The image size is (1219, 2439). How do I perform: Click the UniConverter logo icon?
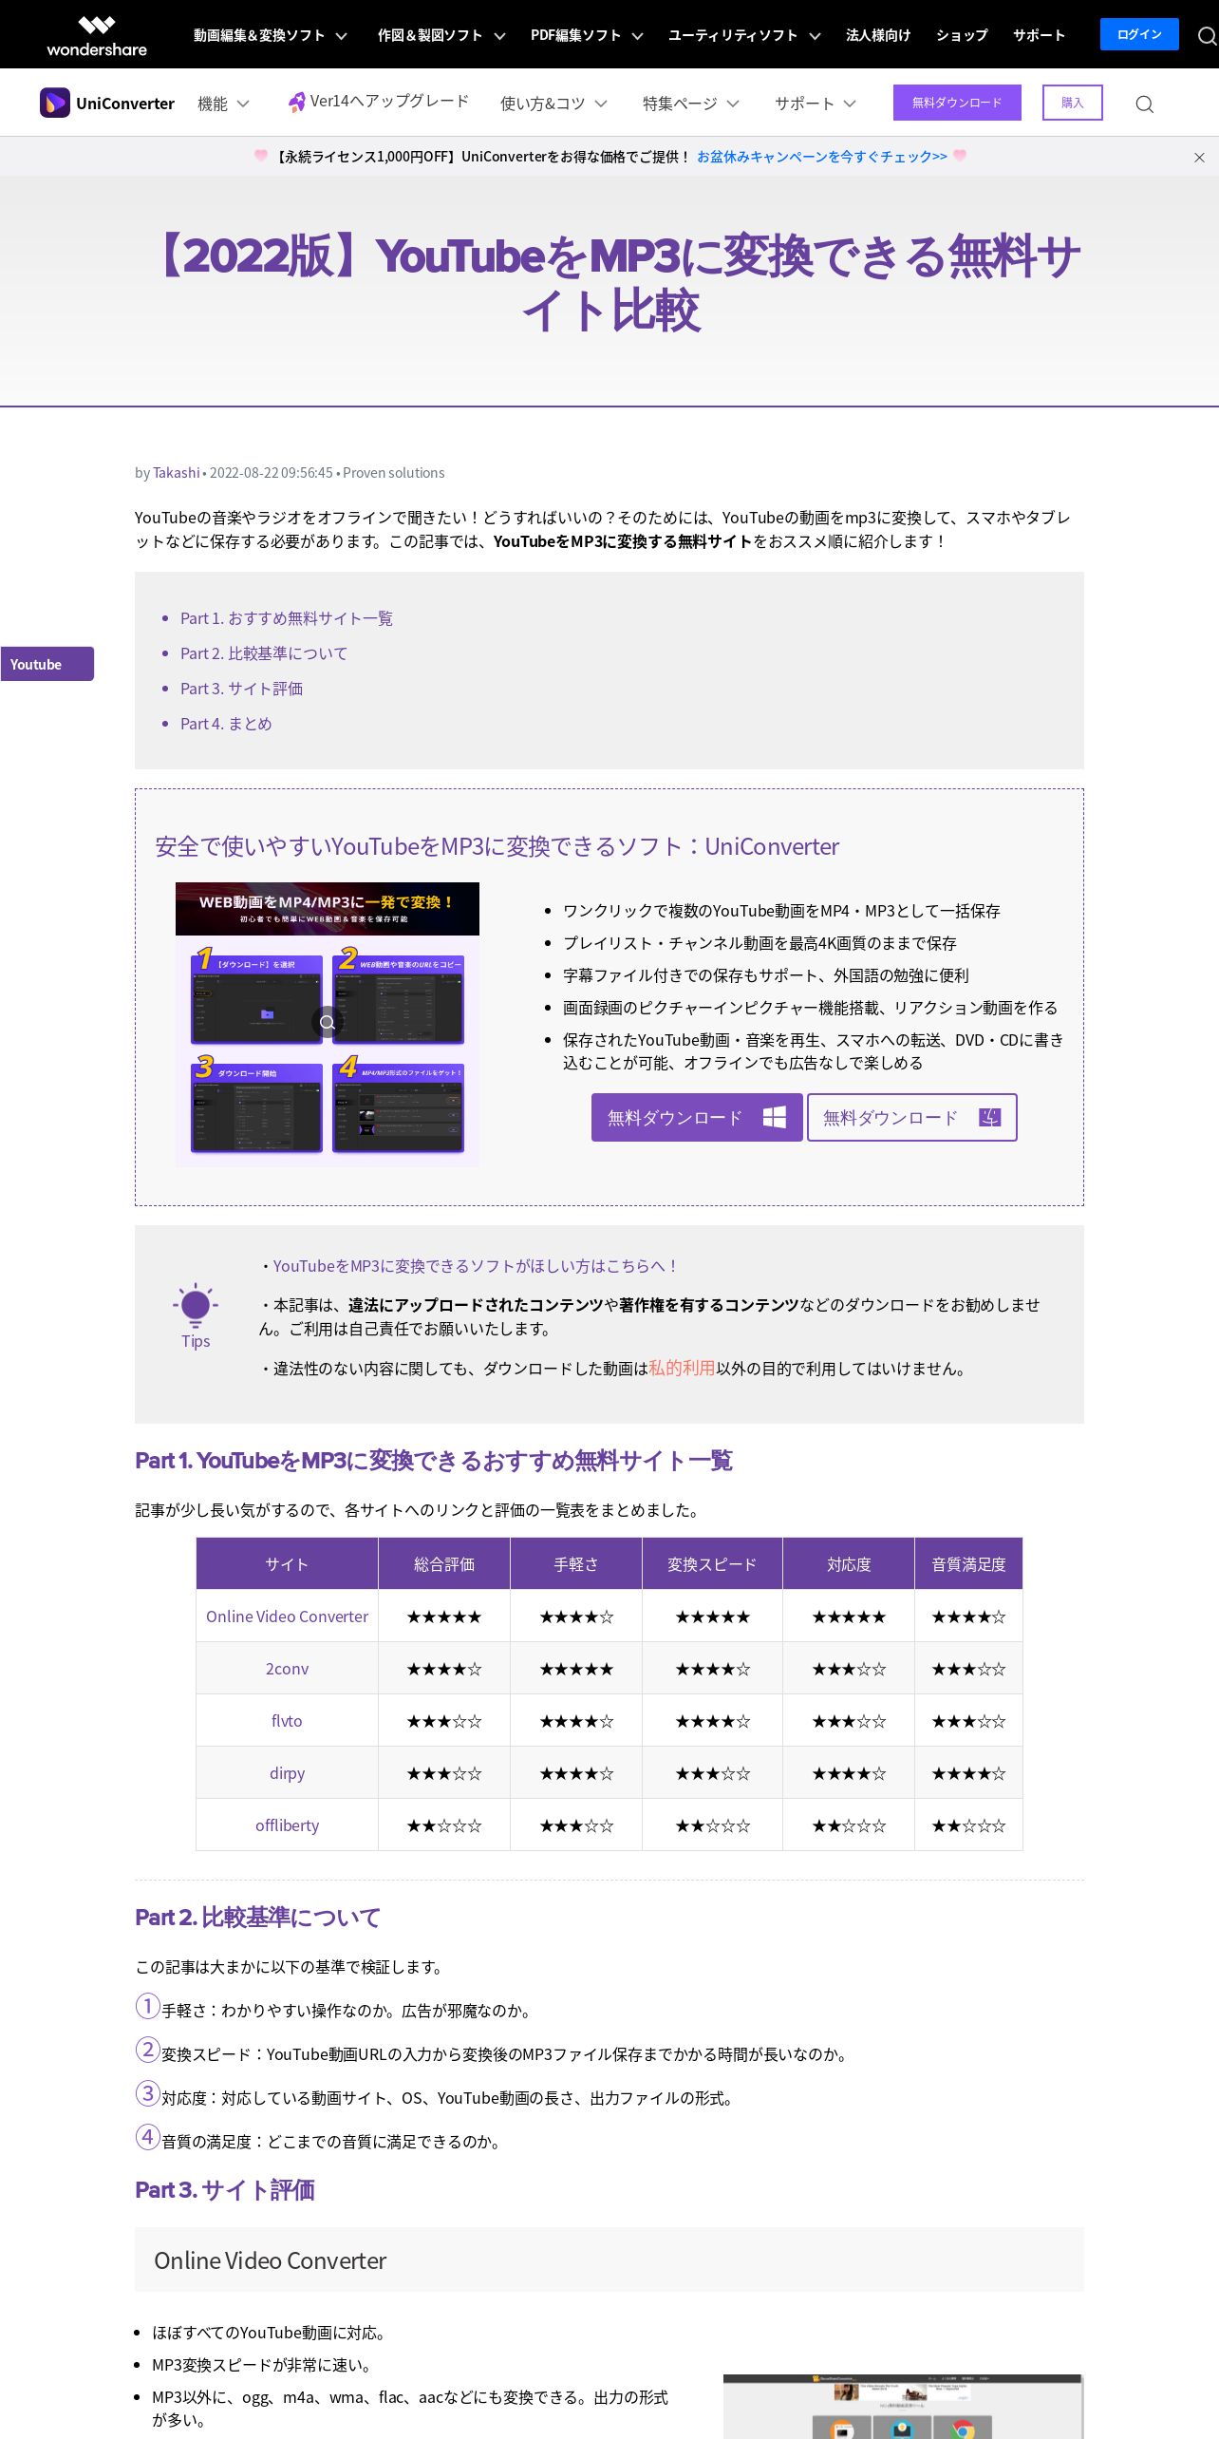pos(55,103)
